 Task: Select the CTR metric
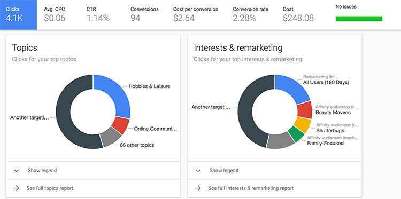click(98, 15)
